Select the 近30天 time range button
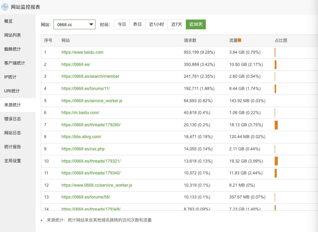 tap(196, 24)
